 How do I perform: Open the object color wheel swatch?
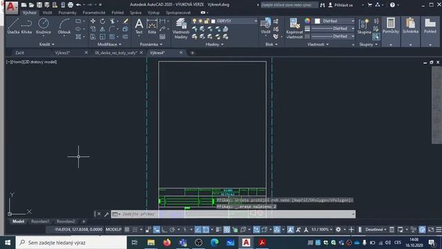pos(307,21)
